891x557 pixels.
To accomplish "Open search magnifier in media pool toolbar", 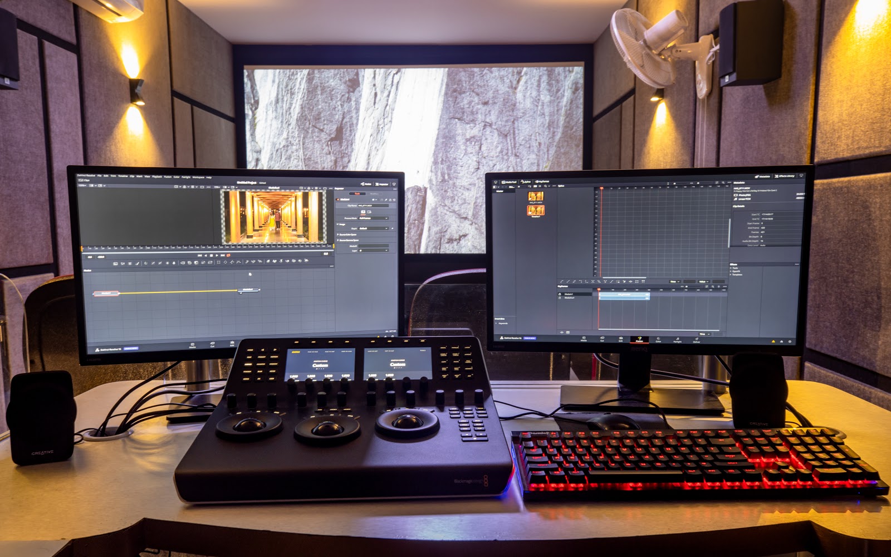I will coord(546,186).
